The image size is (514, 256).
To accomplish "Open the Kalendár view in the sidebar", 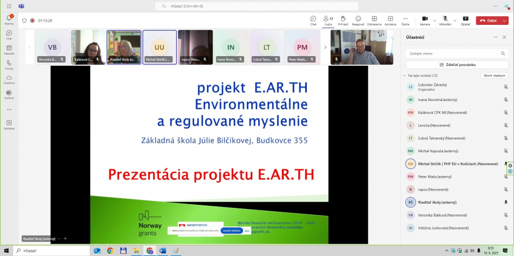I will tap(9, 49).
